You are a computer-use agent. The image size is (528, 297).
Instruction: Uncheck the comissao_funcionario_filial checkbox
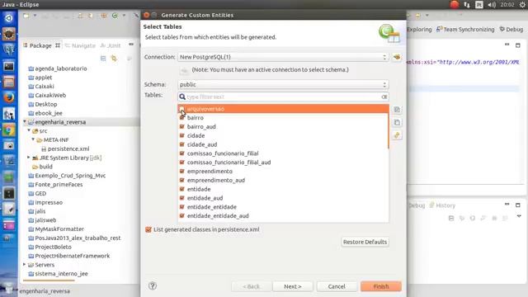pos(181,153)
